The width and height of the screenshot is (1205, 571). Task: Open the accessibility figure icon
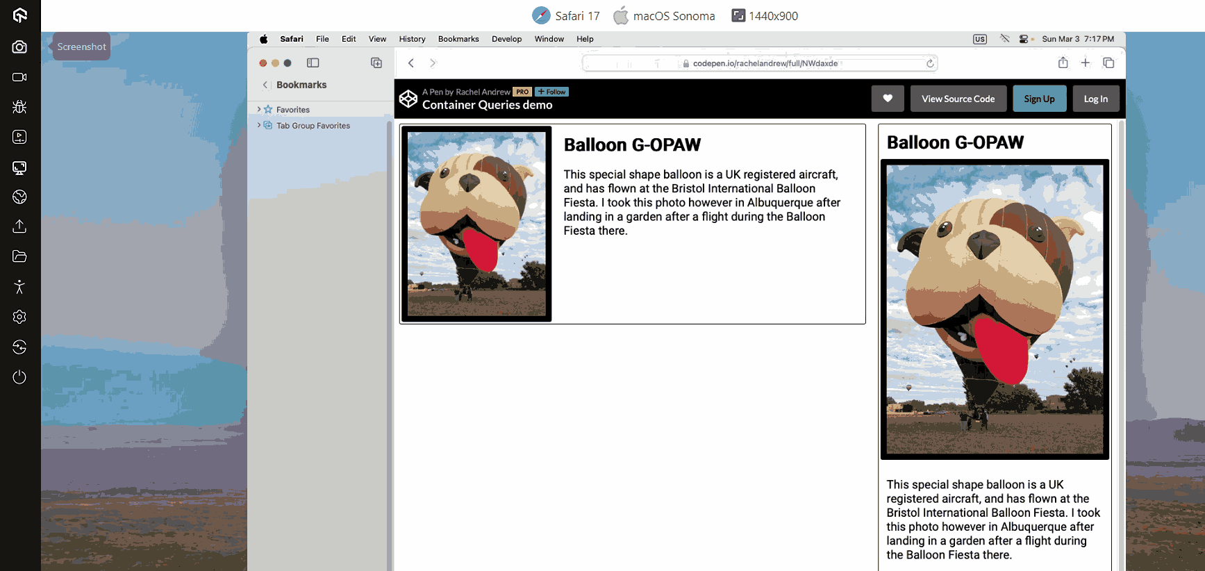[19, 287]
